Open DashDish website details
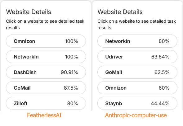Screen dimensions: 183x126 coord(46,72)
